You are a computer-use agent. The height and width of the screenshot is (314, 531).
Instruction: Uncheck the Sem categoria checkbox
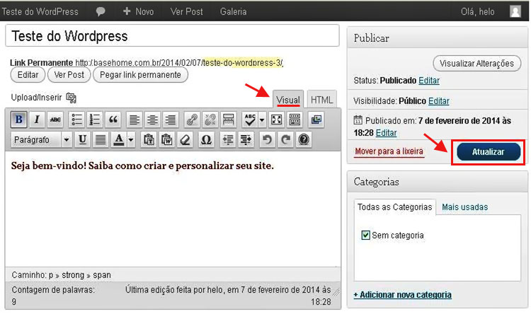click(365, 235)
